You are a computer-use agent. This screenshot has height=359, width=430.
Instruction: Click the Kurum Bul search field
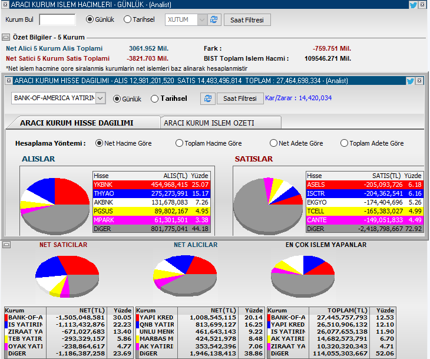point(57,20)
